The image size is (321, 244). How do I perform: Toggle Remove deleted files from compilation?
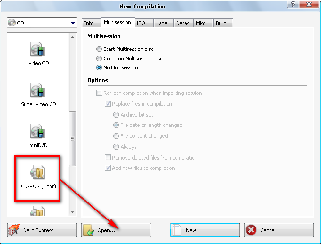coord(108,158)
